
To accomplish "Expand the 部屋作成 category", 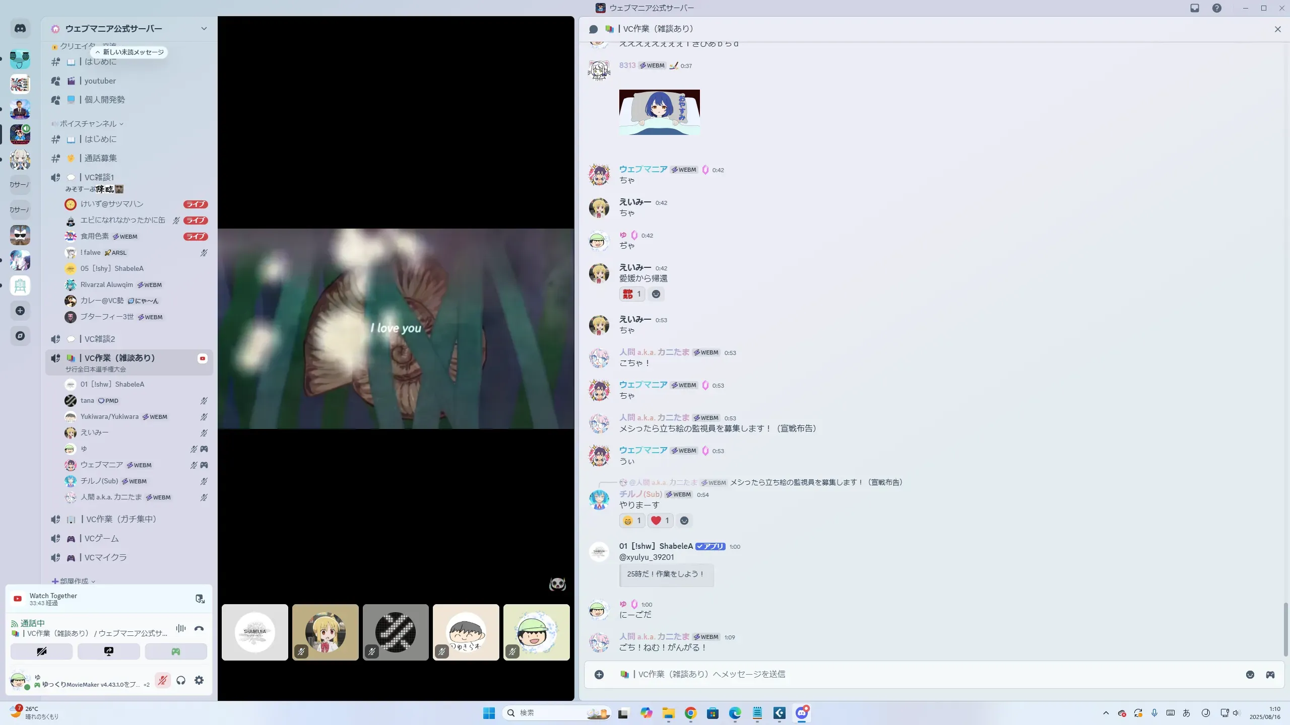I will click(74, 581).
